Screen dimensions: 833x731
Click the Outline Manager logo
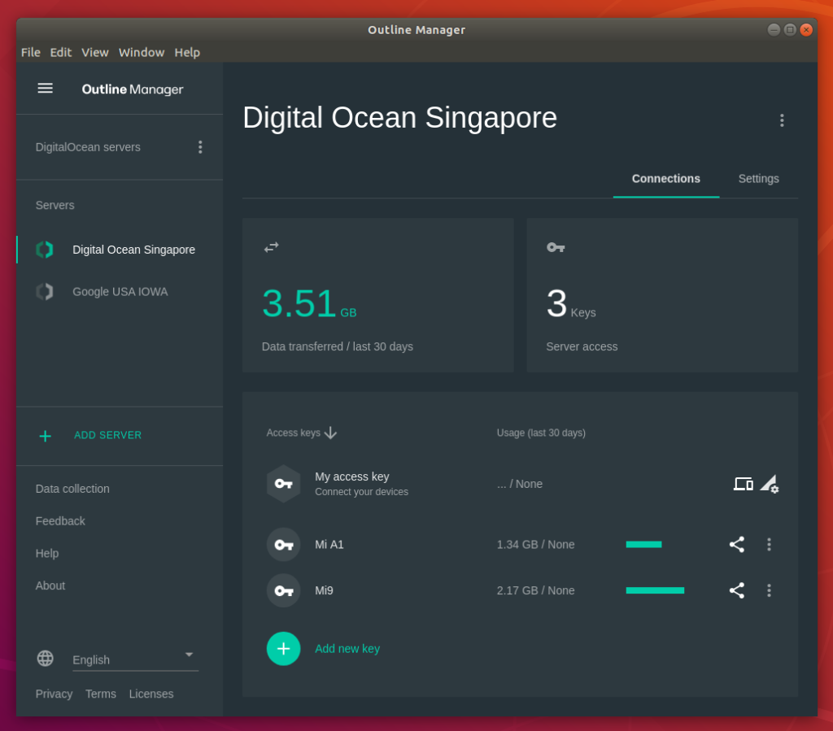(132, 89)
